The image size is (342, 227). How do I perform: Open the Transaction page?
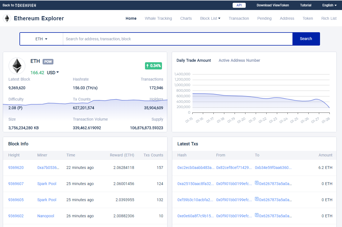point(239,18)
